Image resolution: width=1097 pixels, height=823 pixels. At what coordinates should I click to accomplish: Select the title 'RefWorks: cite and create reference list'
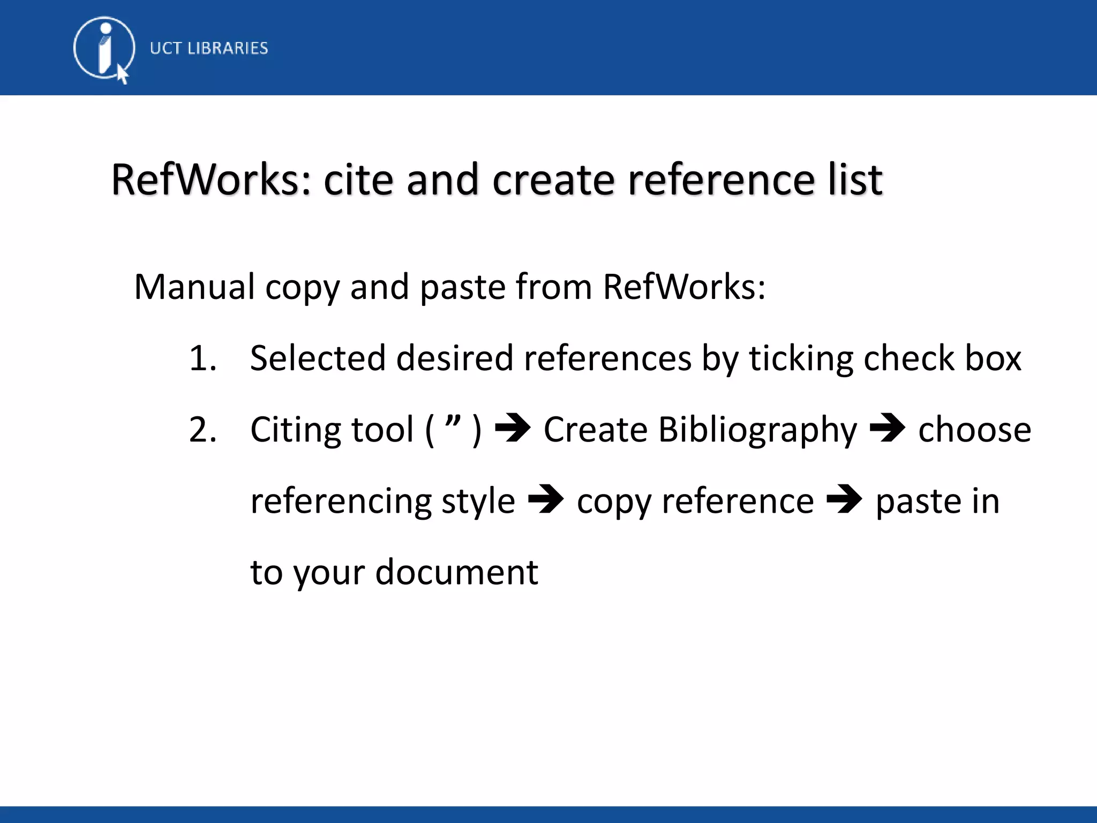point(497,179)
